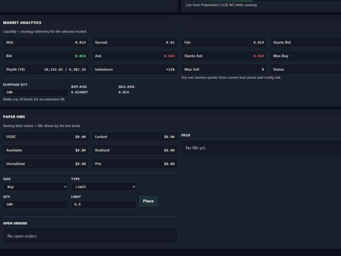Click the 'No open orders.' message
This screenshot has width=341, height=256.
23,236
